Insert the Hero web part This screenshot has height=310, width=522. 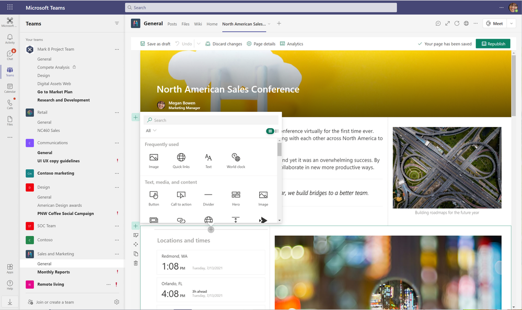(236, 198)
